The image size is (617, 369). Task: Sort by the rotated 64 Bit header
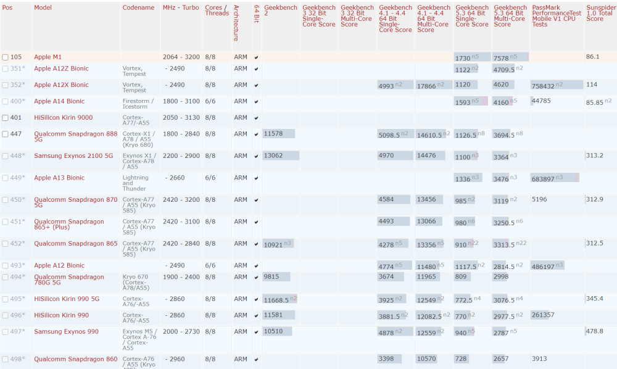tap(257, 14)
